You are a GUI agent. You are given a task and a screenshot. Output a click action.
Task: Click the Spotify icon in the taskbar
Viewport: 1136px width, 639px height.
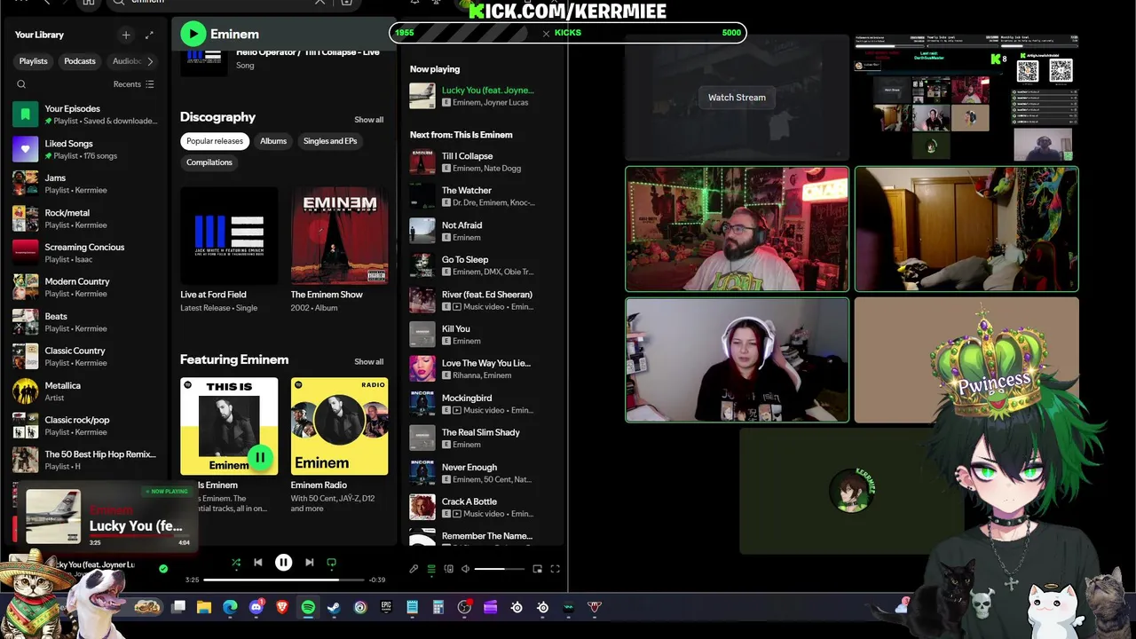[308, 607]
